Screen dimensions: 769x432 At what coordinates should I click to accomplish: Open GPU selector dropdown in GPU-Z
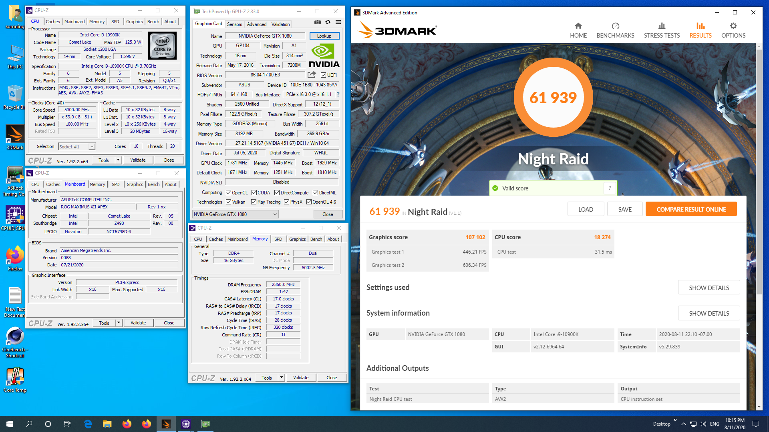(235, 214)
